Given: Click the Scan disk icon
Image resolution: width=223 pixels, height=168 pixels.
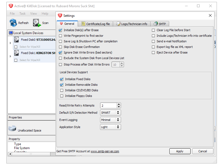Looking at the screenshot, I should tap(36, 23).
